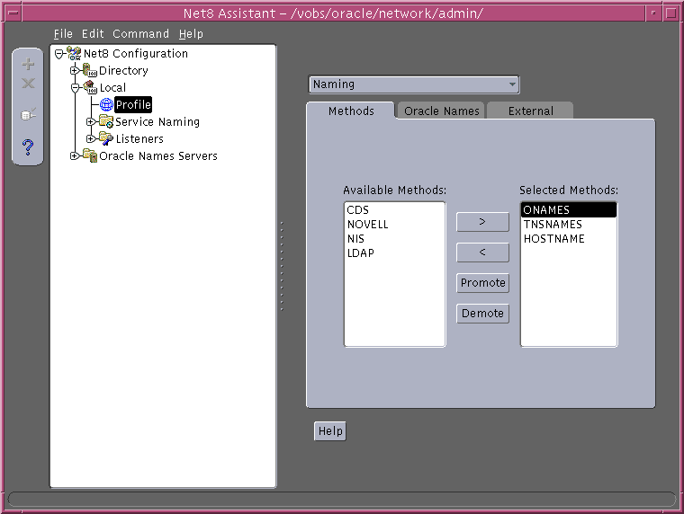The image size is (684, 514).
Task: Select the Directory folder icon in tree
Action: tap(90, 70)
